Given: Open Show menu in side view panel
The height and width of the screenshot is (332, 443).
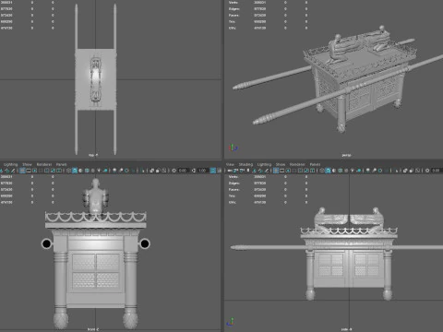Looking at the screenshot, I should [281, 164].
